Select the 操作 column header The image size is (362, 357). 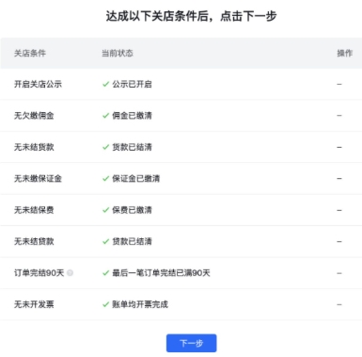pyautogui.click(x=345, y=53)
